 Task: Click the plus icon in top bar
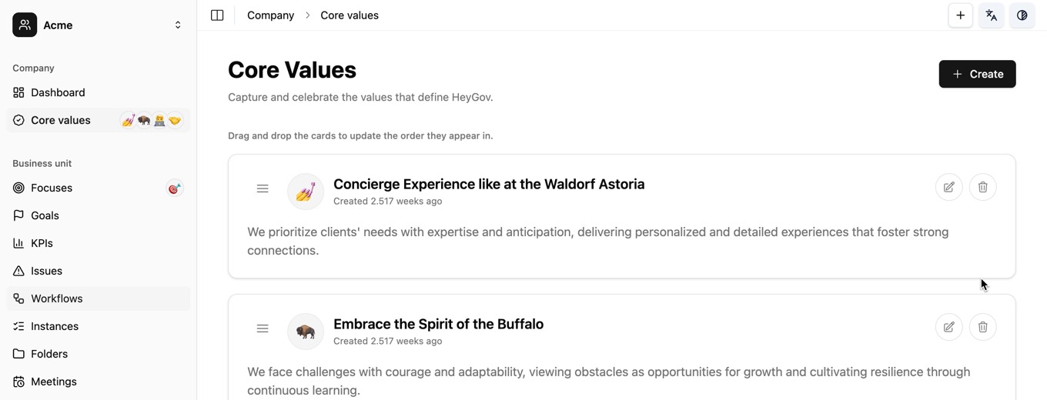click(x=960, y=15)
